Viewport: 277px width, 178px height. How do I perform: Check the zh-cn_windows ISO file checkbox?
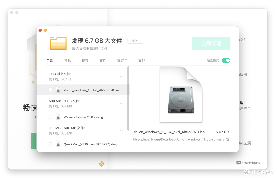[x=51, y=90]
